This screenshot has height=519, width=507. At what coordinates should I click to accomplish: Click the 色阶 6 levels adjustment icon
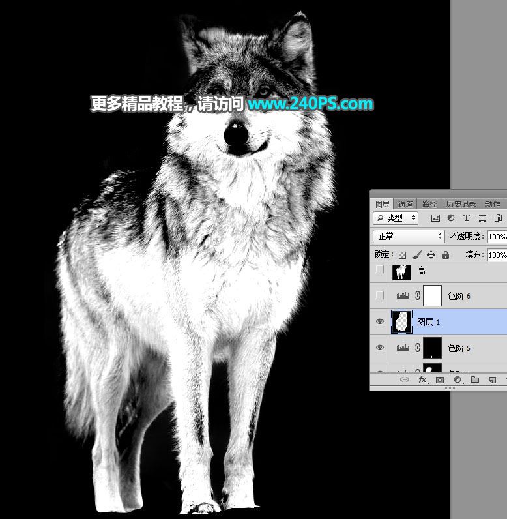pyautogui.click(x=403, y=295)
